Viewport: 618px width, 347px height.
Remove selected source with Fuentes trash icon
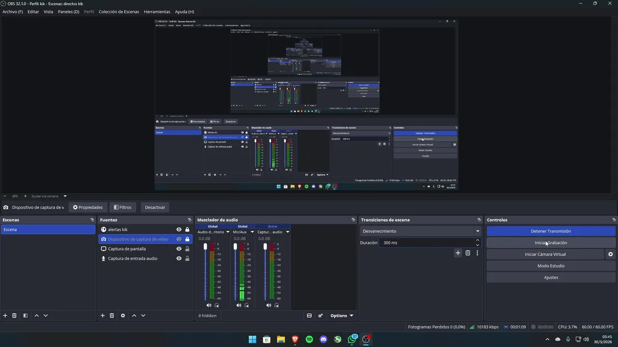click(112, 316)
